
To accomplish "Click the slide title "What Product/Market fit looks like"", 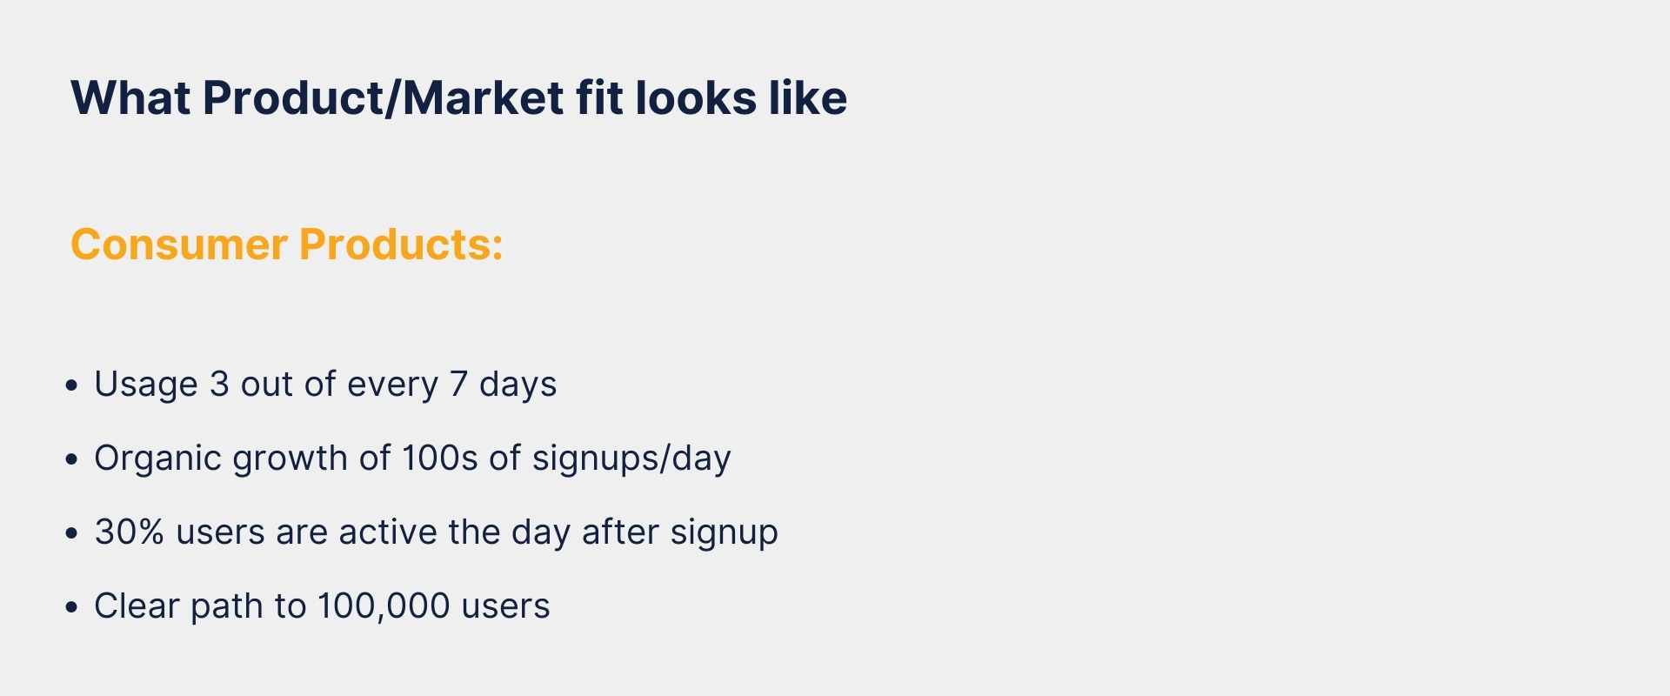I will click(x=458, y=98).
